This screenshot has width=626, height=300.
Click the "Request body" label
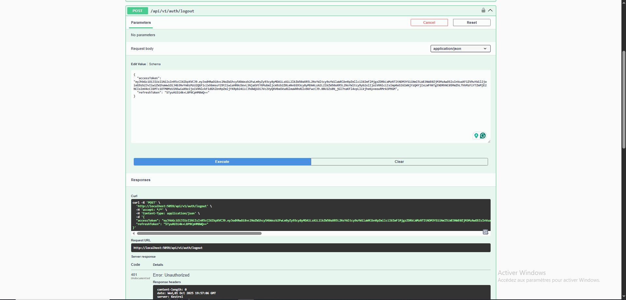pyautogui.click(x=142, y=49)
